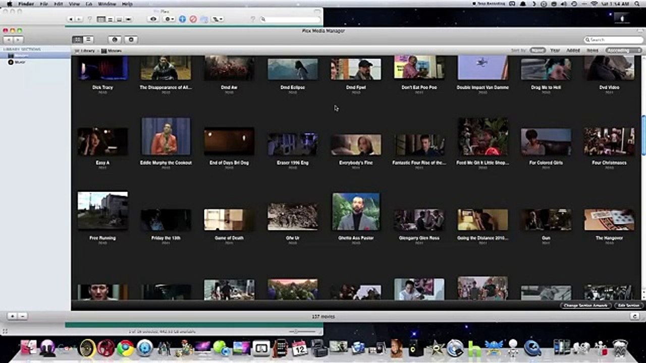646x363 pixels.
Task: Sort movies by Name
Action: 538,50
